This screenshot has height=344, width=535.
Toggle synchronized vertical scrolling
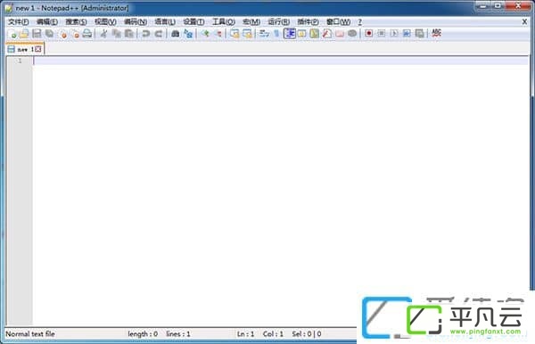coord(235,33)
